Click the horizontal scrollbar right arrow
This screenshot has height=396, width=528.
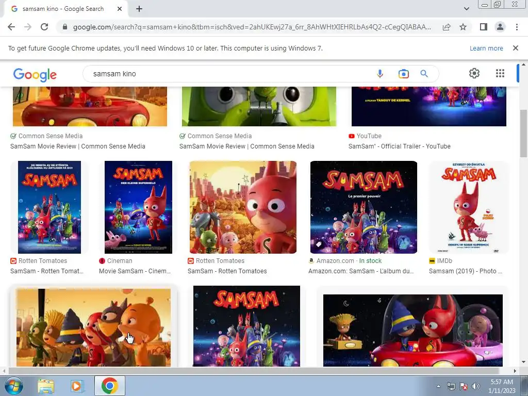515,371
